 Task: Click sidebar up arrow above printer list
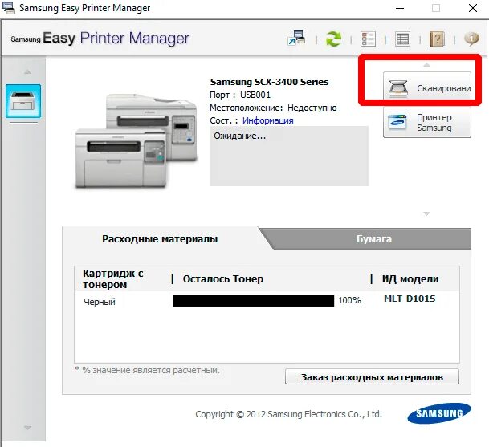click(27, 72)
